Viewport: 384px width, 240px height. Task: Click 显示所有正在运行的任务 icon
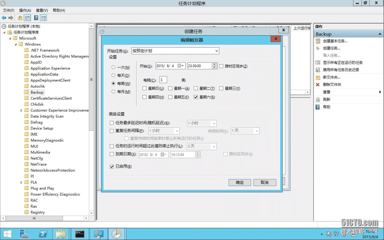coord(318,63)
